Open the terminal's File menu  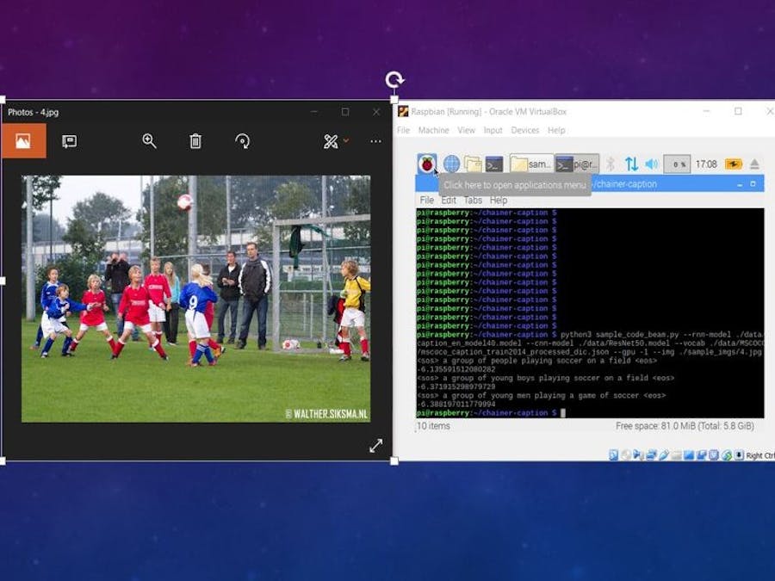426,200
